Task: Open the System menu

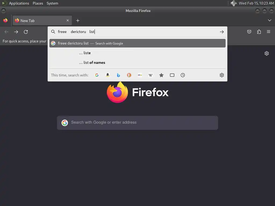Action: point(52,3)
